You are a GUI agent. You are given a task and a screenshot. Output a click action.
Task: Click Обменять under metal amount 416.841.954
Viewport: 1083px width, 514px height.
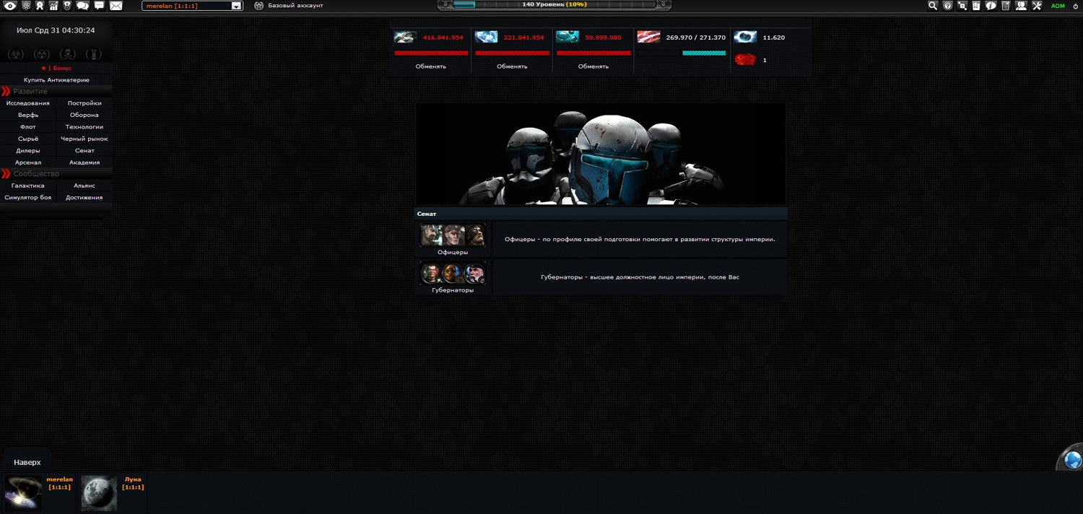(431, 66)
